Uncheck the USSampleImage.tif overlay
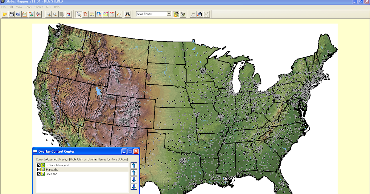The width and height of the screenshot is (370, 194). 39,165
